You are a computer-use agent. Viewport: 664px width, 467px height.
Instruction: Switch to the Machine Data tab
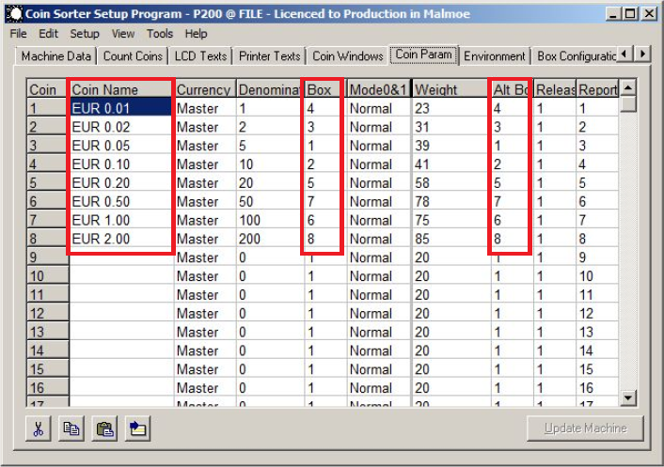click(56, 55)
